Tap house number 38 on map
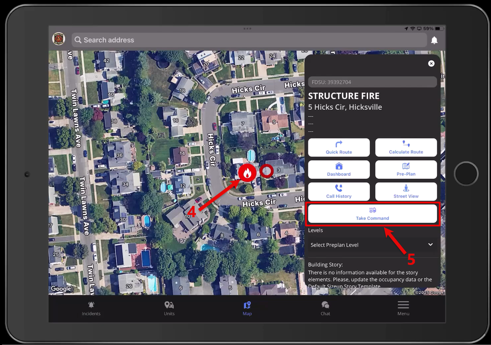 tap(114, 121)
